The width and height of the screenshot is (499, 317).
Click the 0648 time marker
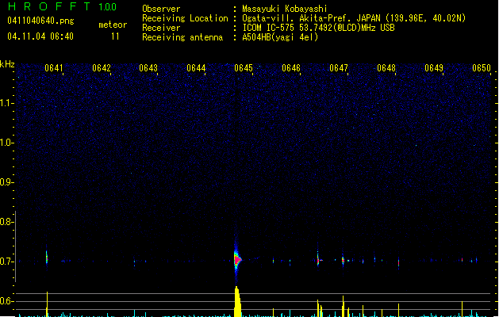(386, 68)
